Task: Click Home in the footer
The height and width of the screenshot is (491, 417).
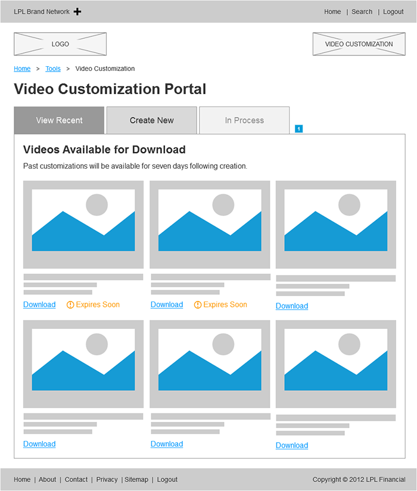Action: click(22, 480)
